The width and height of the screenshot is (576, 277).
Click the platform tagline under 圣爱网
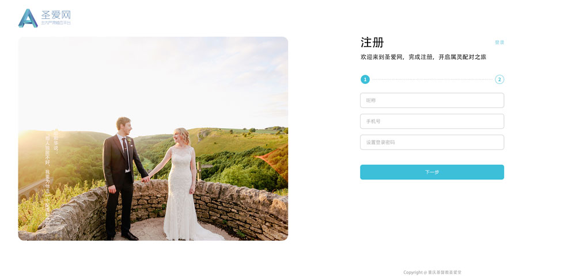(56, 23)
